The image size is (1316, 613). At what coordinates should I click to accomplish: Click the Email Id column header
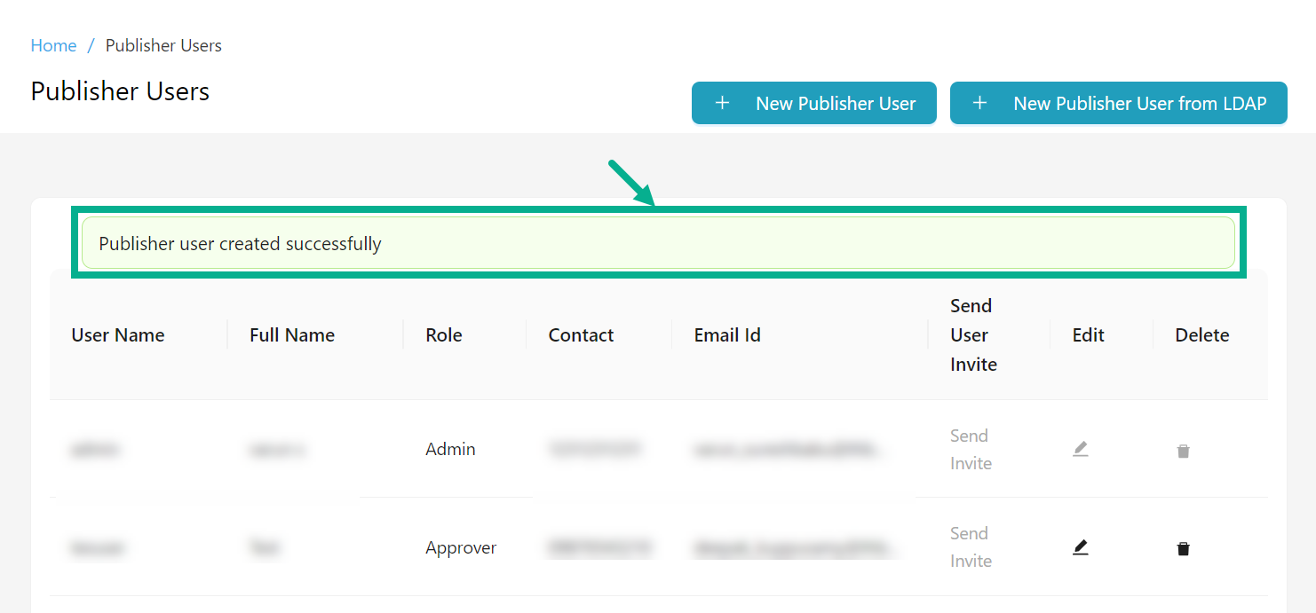coord(727,335)
